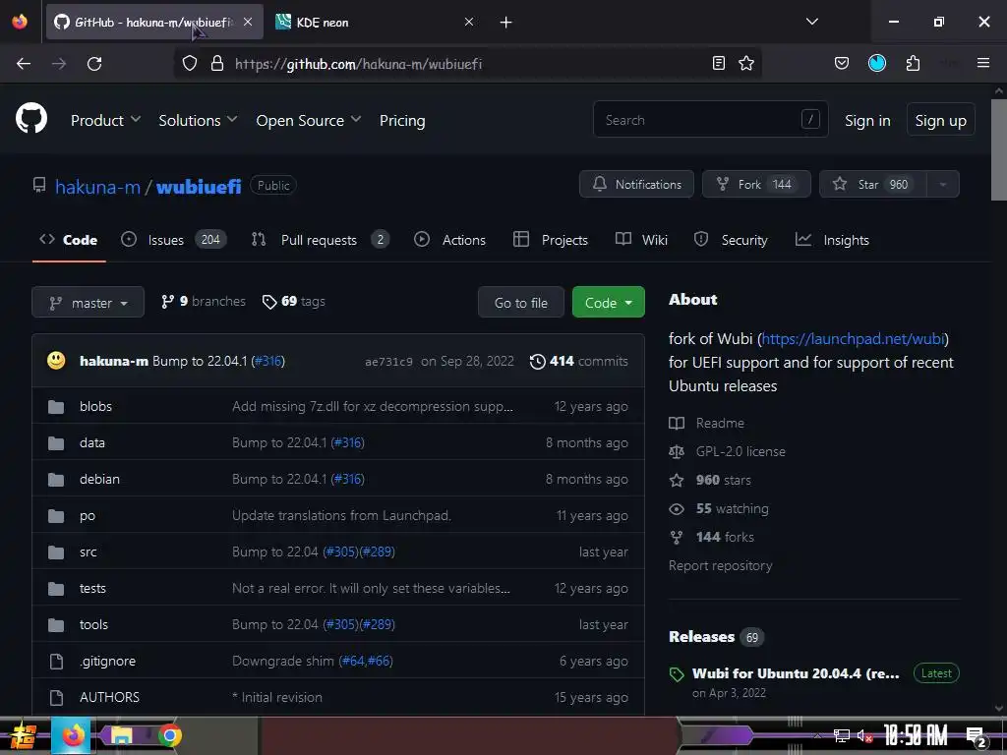Toggle reader view icon in address bar
Screen dimensions: 1007x755
click(x=719, y=63)
